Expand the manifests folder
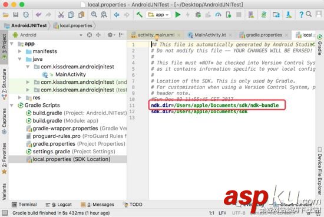This screenshot has width=324, height=217. [19, 51]
